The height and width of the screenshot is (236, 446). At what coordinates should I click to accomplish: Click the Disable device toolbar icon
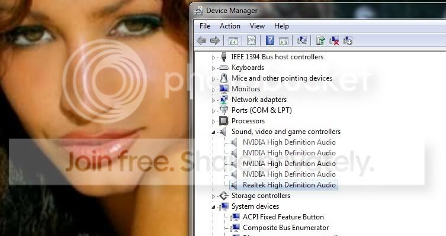click(x=348, y=41)
